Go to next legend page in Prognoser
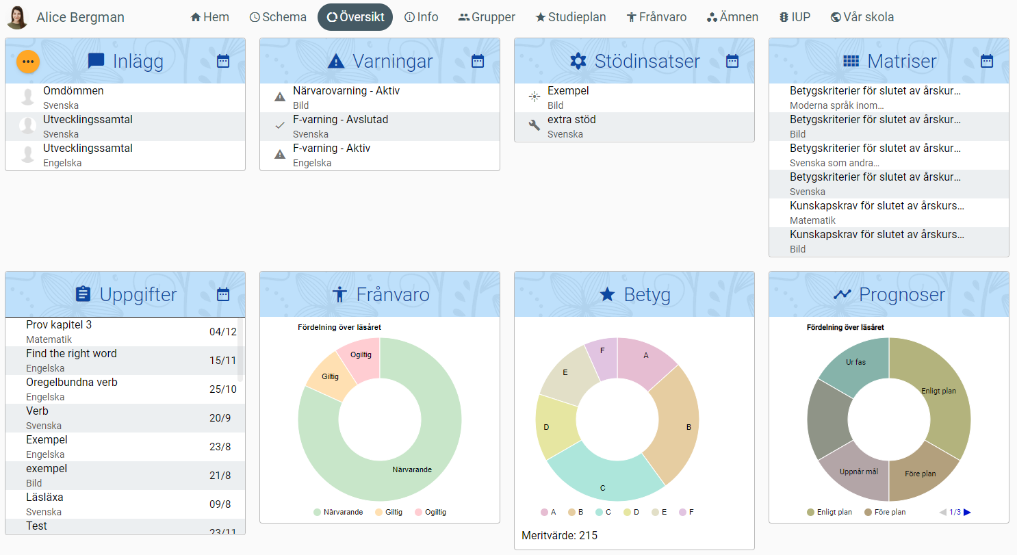The width and height of the screenshot is (1017, 555). tap(968, 512)
